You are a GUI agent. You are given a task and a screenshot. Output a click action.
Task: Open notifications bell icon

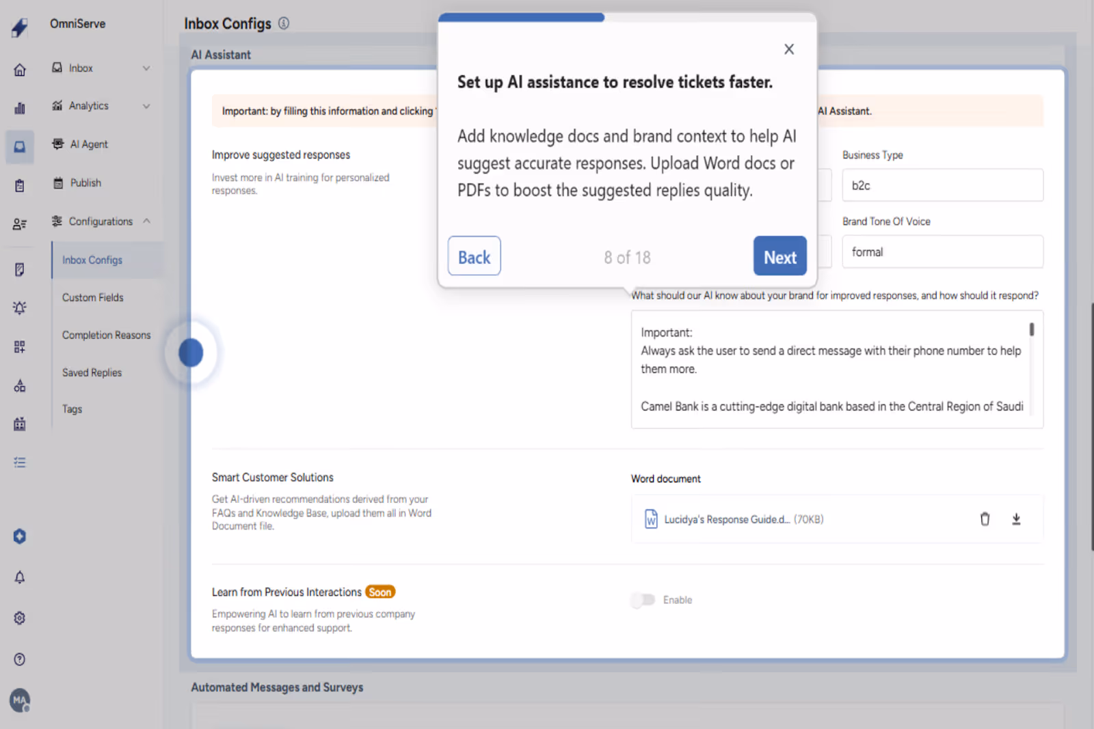20,577
